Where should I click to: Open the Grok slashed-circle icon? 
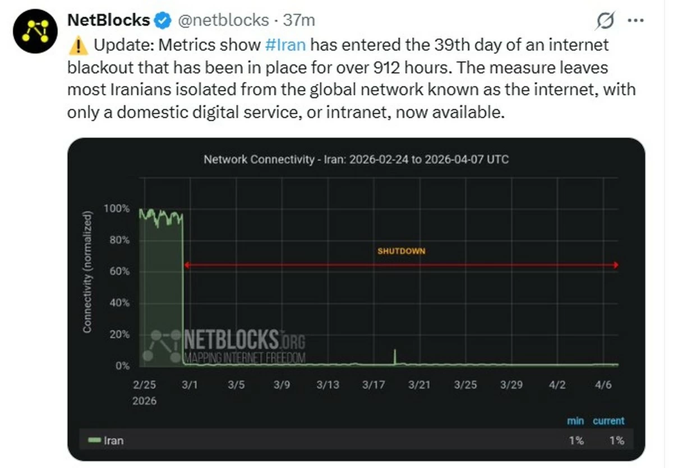click(606, 22)
